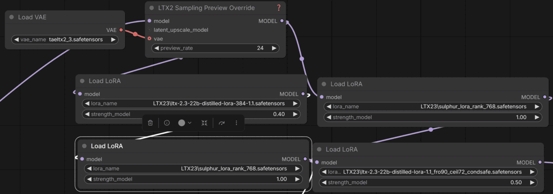Open node info from the selection toolbar
Viewport: 553px width, 194px height.
[167, 123]
